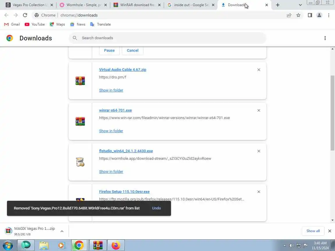Image resolution: width=335 pixels, height=251 pixels.
Task: Open winrar-x64-701.exe file link
Action: (x=115, y=110)
